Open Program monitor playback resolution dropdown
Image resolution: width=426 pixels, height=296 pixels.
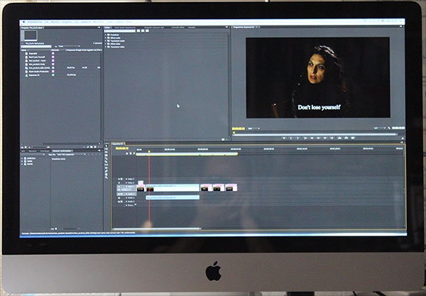pos(380,128)
